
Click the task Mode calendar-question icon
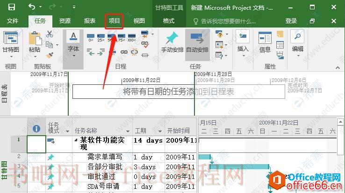(219, 55)
